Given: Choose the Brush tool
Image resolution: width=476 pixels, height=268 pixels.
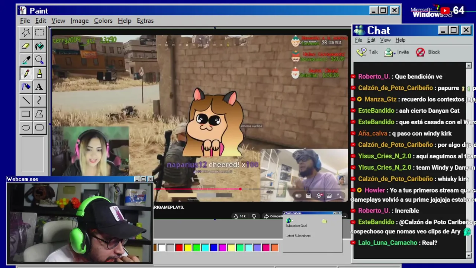Looking at the screenshot, I should pyautogui.click(x=39, y=73).
